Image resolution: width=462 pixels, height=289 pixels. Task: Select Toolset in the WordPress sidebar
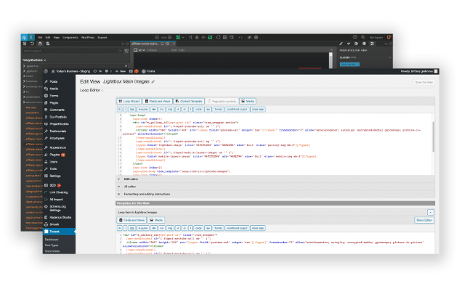point(59,232)
